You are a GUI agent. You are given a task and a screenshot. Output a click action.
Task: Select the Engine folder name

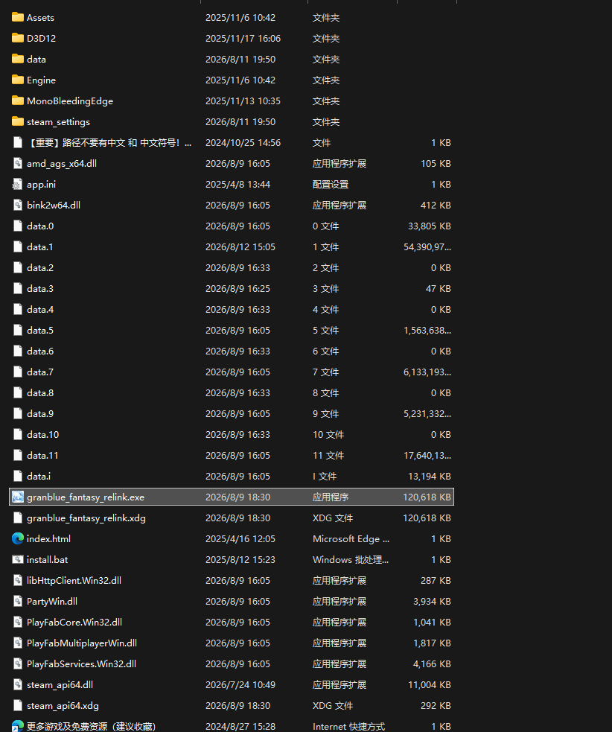[x=41, y=80]
